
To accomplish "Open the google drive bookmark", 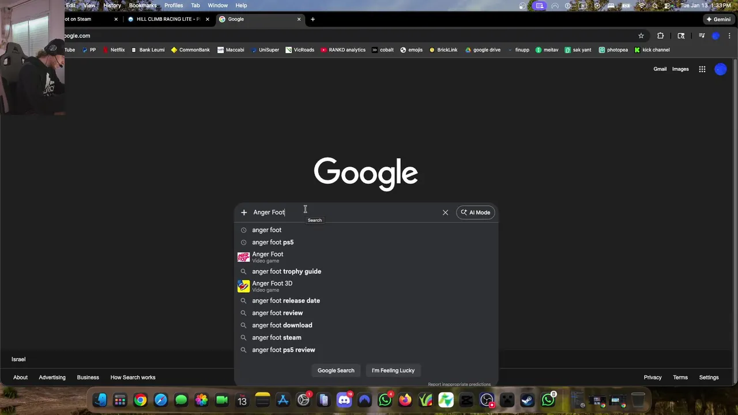I will click(483, 50).
